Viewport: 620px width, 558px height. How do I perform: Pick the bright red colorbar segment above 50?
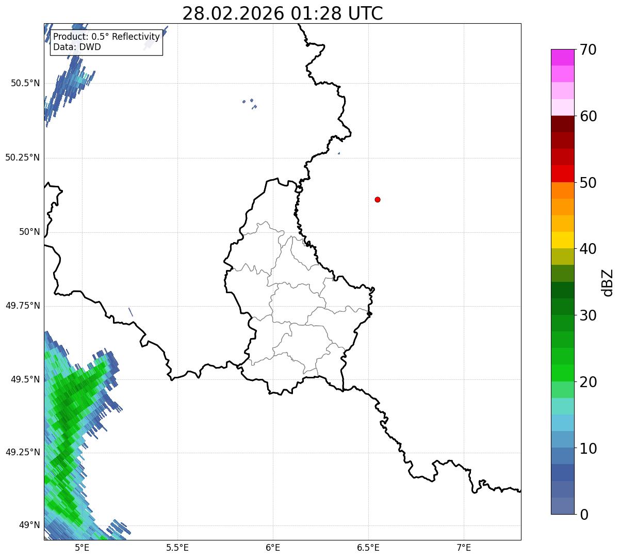coord(562,173)
